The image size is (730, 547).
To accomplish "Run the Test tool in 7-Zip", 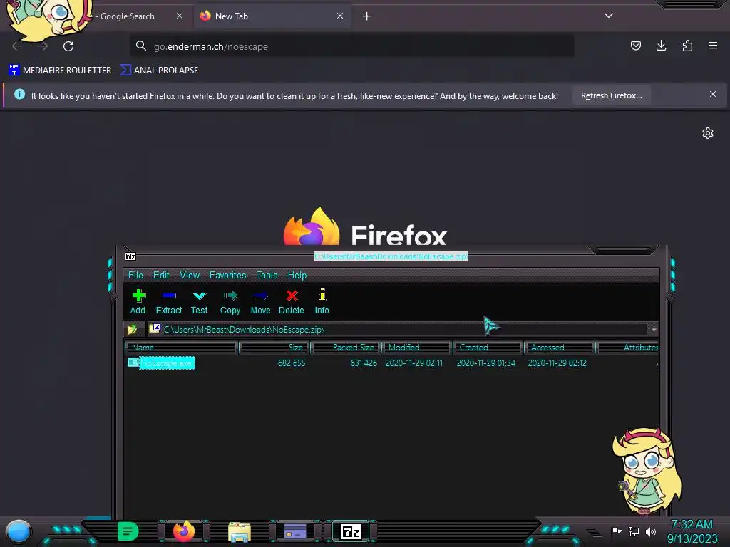I will coord(200,301).
